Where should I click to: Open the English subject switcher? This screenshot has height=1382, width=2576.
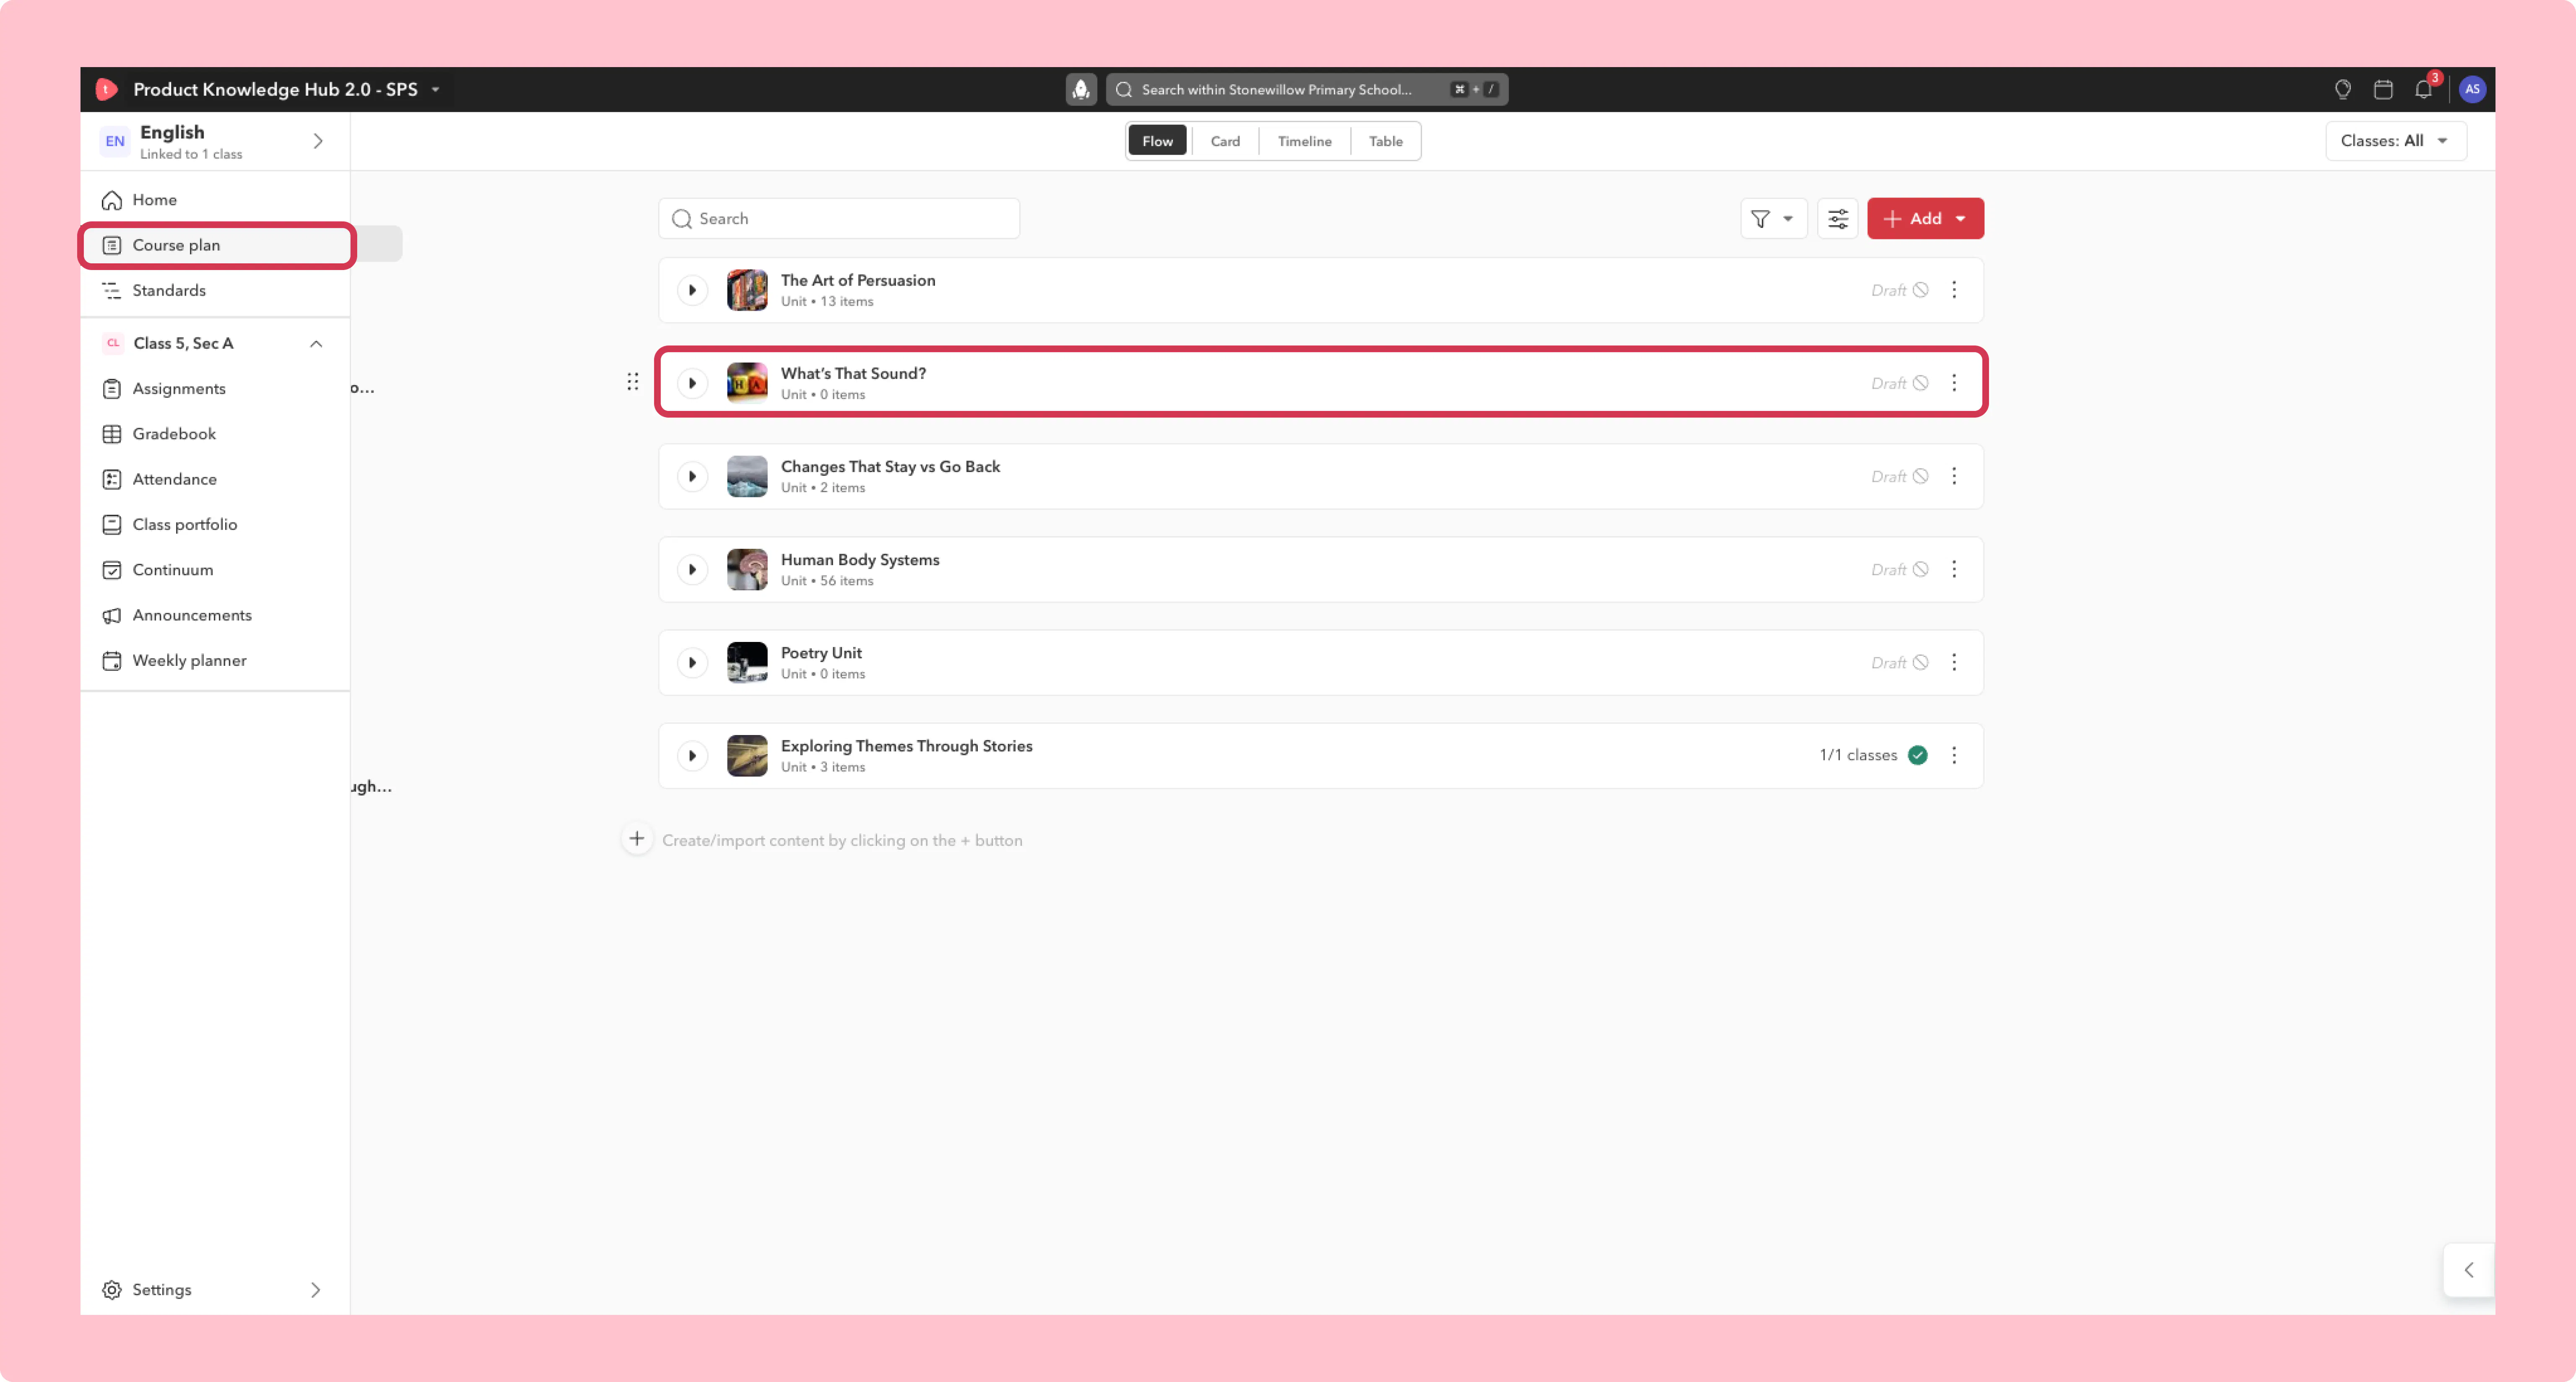216,141
